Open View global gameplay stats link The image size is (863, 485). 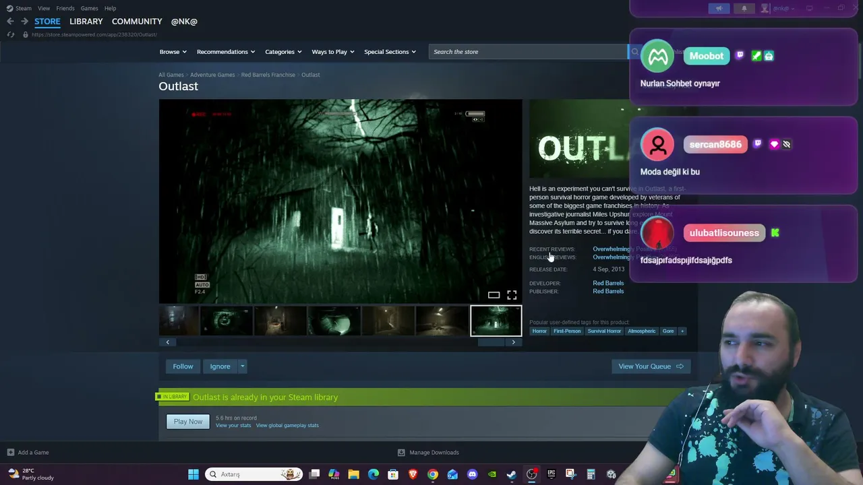pos(287,426)
